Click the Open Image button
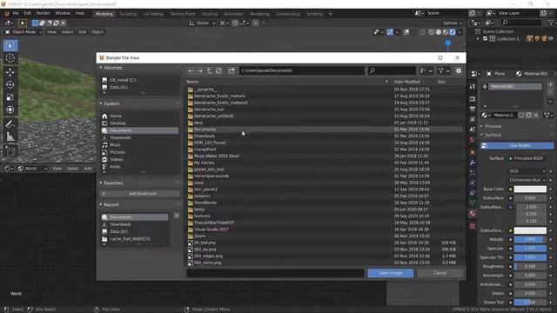Image resolution: width=557 pixels, height=313 pixels. tap(391, 273)
